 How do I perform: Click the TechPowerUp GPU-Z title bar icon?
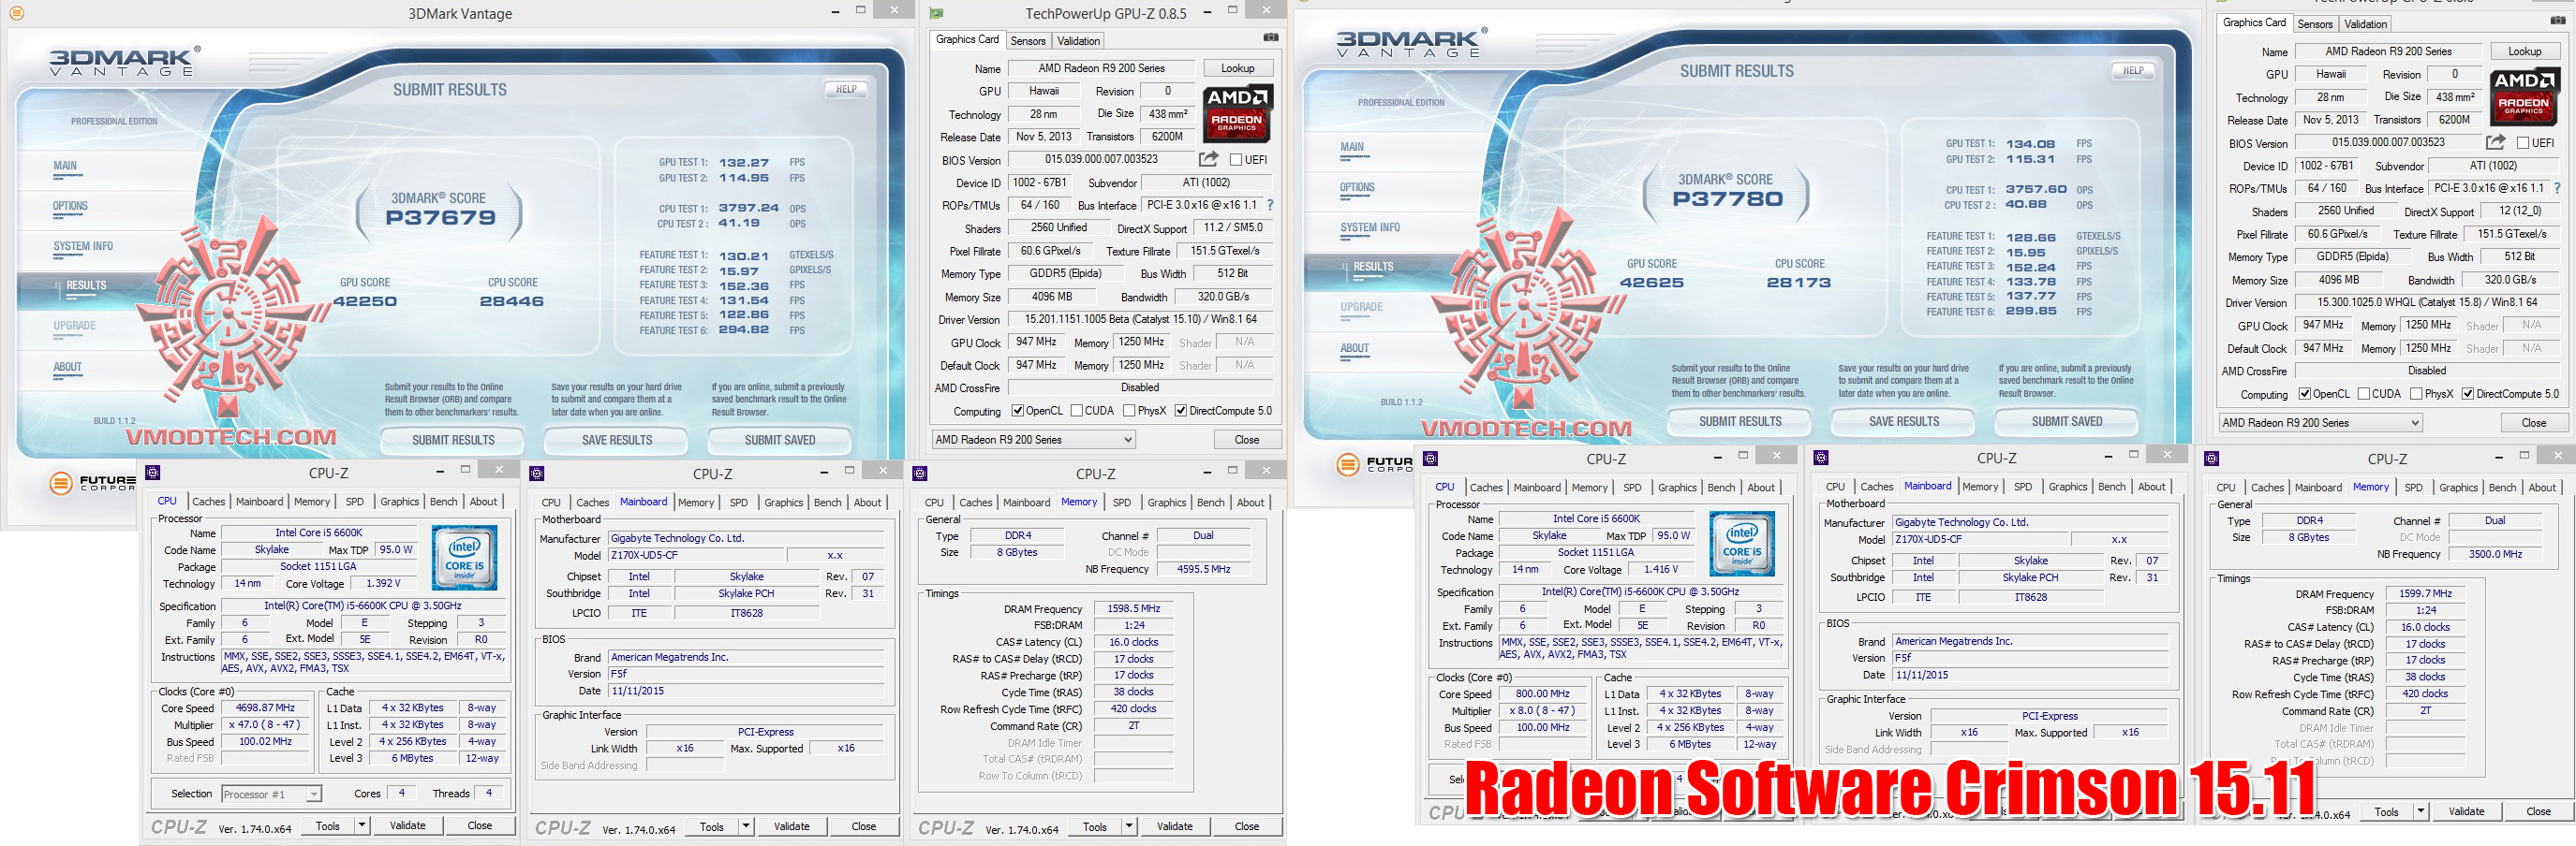pos(936,13)
